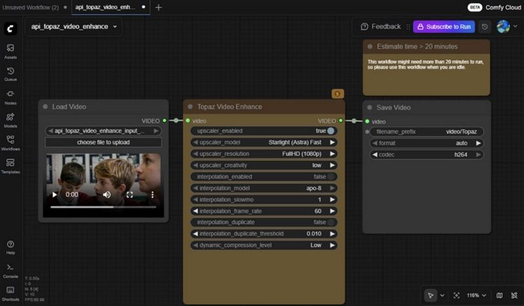Image resolution: width=524 pixels, height=306 pixels.
Task: Open the run history clock icon
Action: tap(485, 27)
